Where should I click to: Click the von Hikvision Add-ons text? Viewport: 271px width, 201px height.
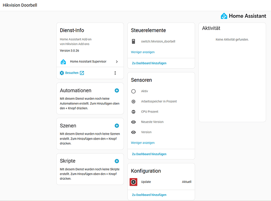point(75,44)
